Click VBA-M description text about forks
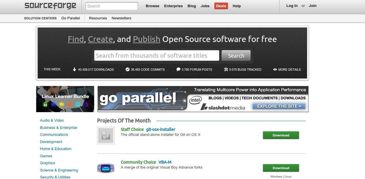365x179 pixels. click(162, 167)
